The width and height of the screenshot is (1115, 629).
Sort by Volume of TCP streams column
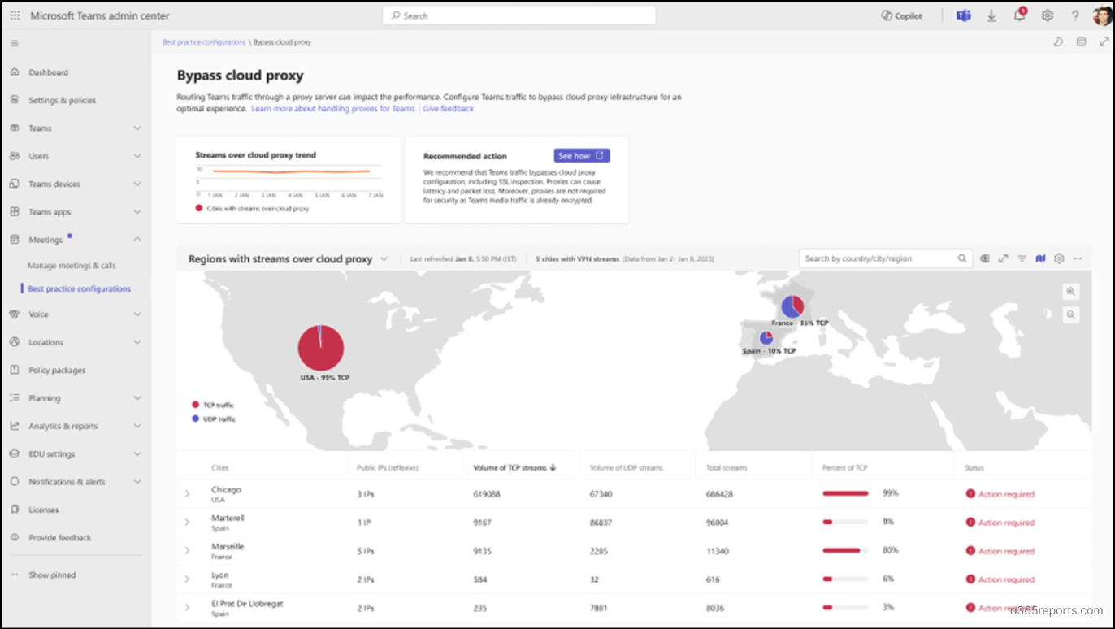pos(514,467)
